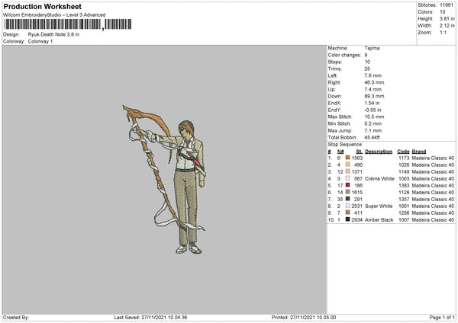Click the taupe swatch for code 1128

pyautogui.click(x=347, y=192)
